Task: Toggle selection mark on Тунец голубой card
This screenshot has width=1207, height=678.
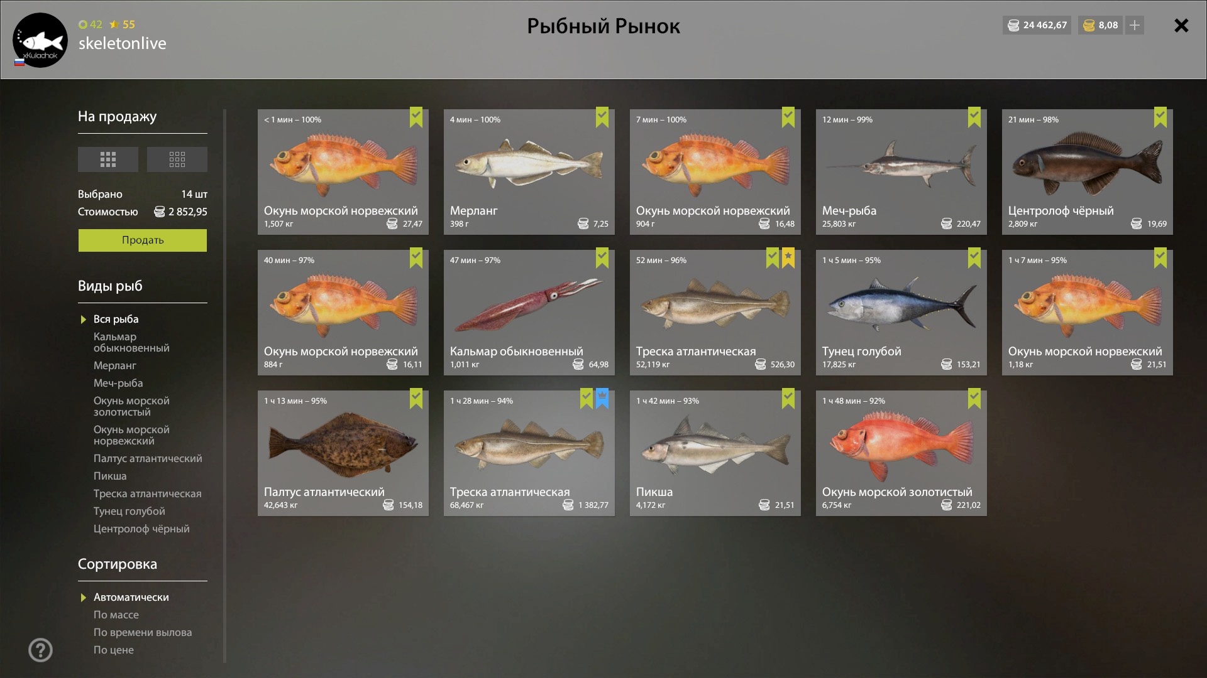Action: coord(974,257)
